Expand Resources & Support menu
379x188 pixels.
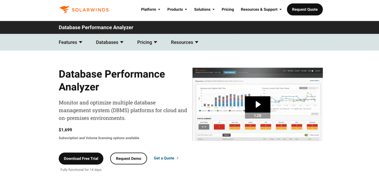(261, 9)
